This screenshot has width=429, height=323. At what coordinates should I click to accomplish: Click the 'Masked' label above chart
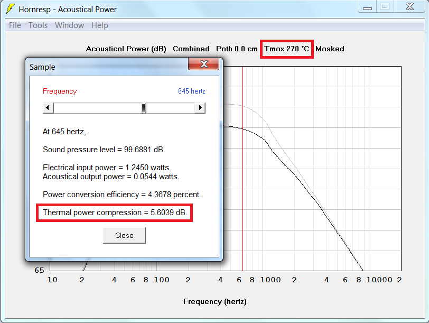[x=330, y=49]
